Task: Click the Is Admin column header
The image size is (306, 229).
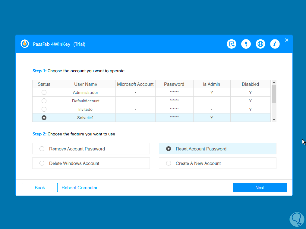Action: [x=212, y=84]
